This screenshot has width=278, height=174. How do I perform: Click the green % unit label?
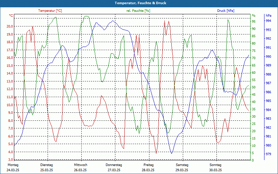pyautogui.click(x=254, y=16)
